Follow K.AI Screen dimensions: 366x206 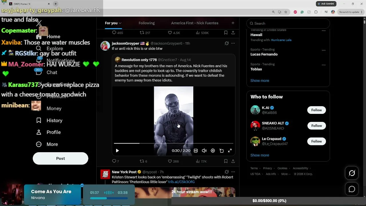[317, 110]
